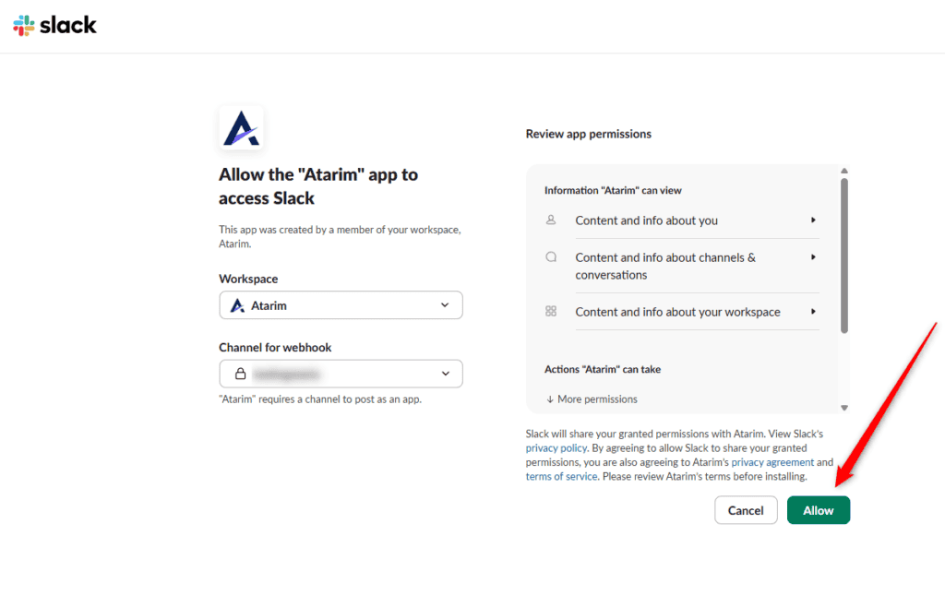The height and width of the screenshot is (607, 945).
Task: Click the 'Review app permissions' heading
Action: pos(588,134)
